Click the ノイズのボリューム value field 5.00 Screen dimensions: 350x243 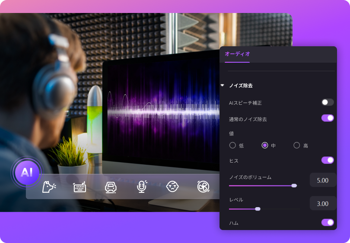[x=323, y=180]
